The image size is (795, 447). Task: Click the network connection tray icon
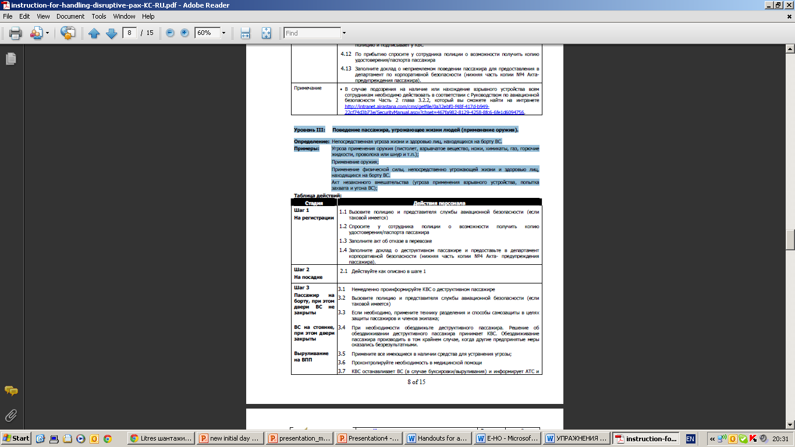pos(723,439)
